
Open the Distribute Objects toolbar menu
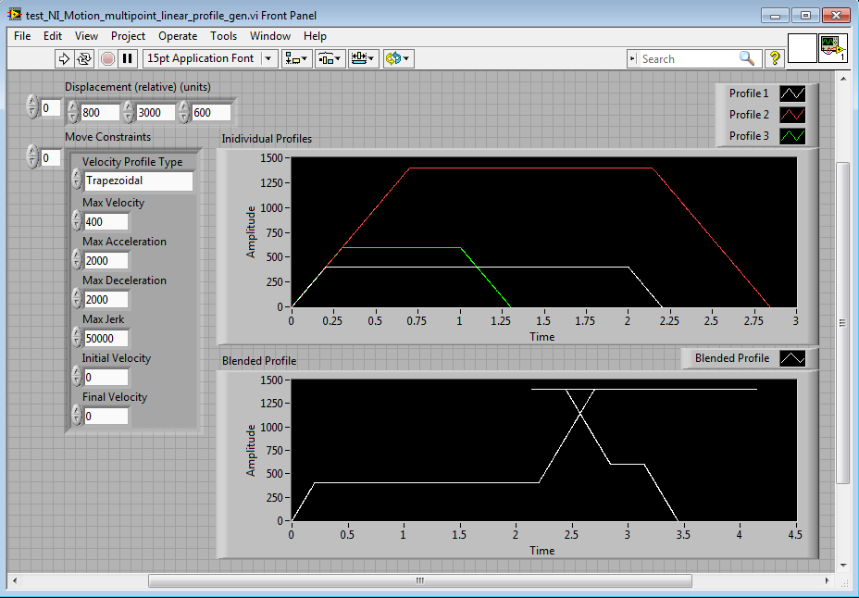[330, 58]
